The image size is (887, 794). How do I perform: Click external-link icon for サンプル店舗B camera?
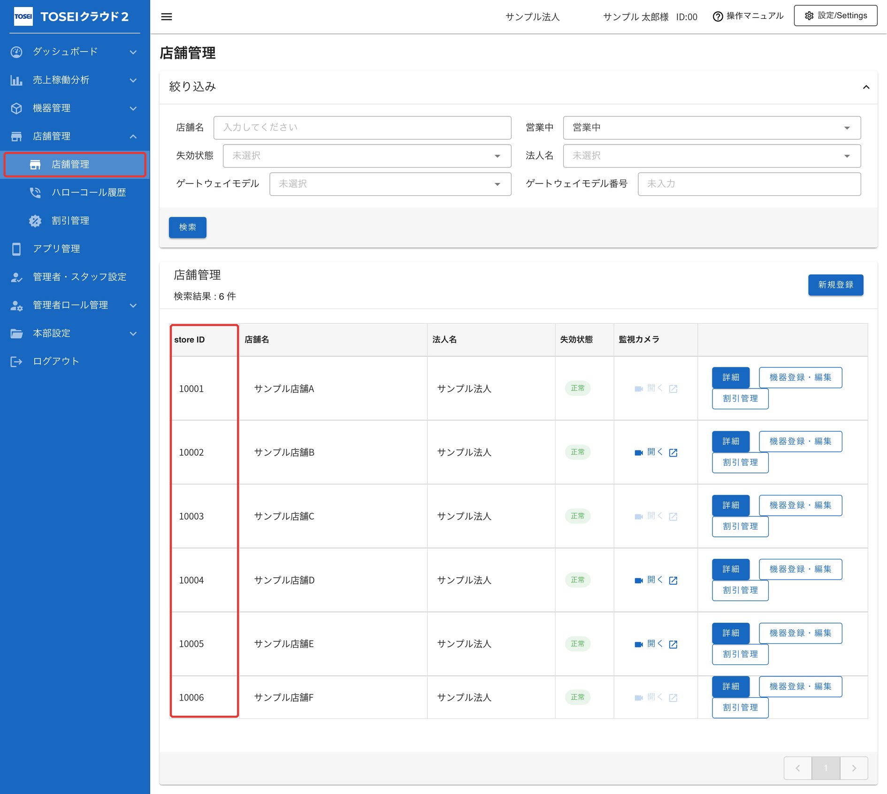(x=673, y=452)
